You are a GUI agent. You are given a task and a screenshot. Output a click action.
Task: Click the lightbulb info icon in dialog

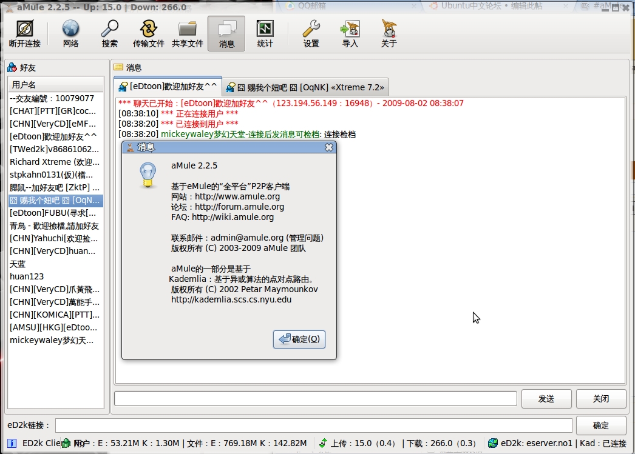pos(148,175)
